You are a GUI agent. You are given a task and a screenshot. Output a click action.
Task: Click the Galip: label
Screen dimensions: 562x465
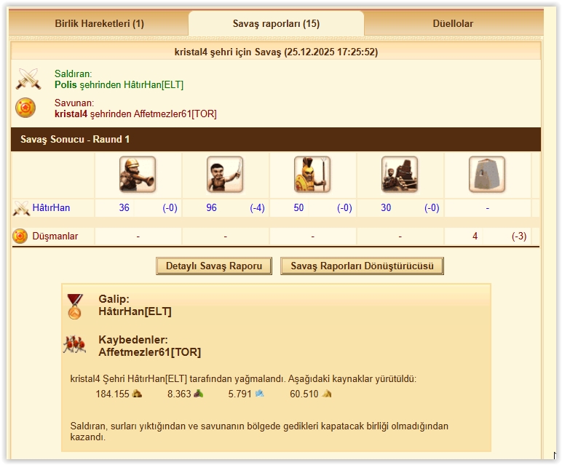point(114,299)
